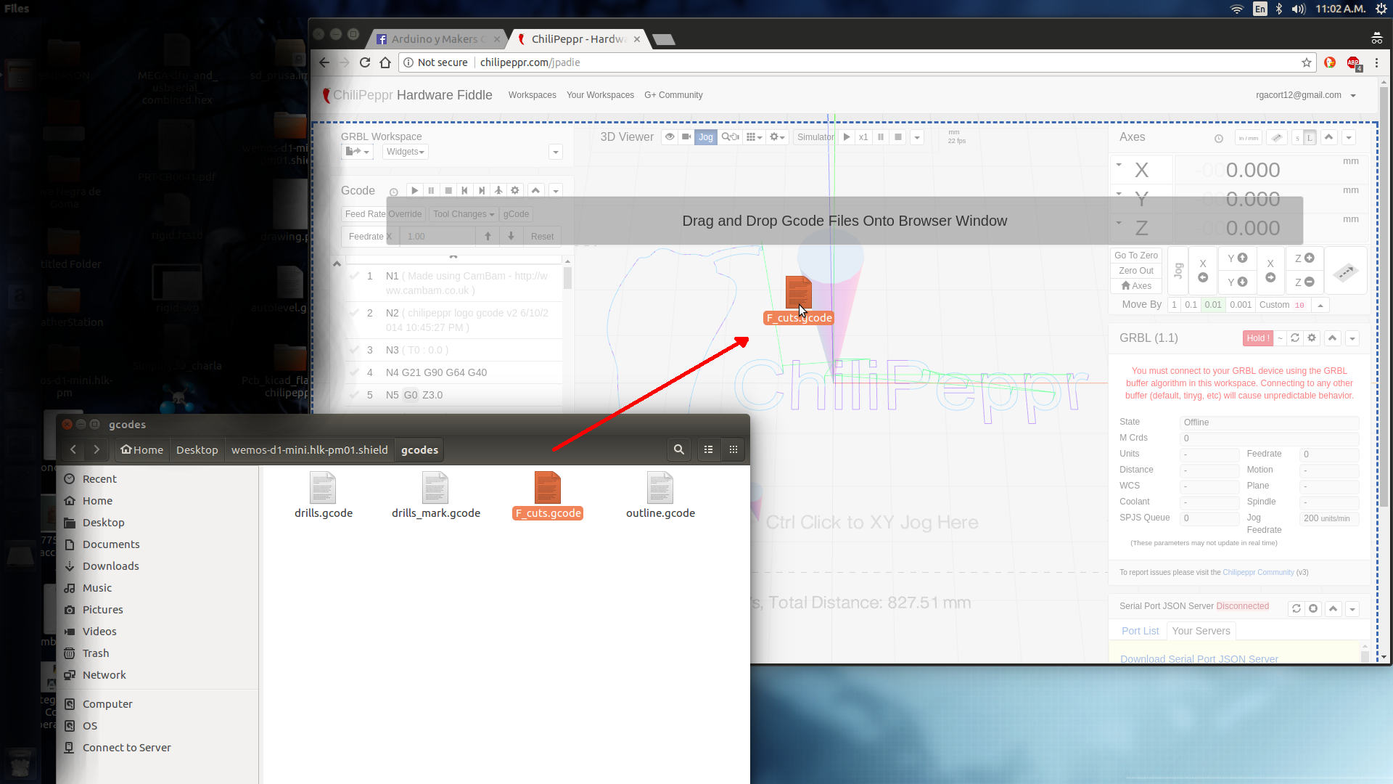The width and height of the screenshot is (1393, 784).
Task: Select Move By 0.1 increment
Action: (x=1191, y=305)
